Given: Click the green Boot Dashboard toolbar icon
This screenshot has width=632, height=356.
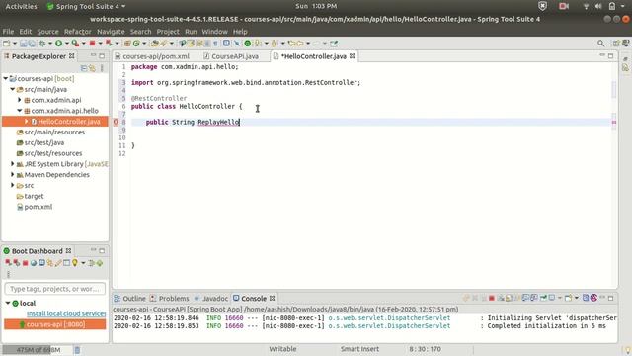Looking at the screenshot, I should [248, 44].
